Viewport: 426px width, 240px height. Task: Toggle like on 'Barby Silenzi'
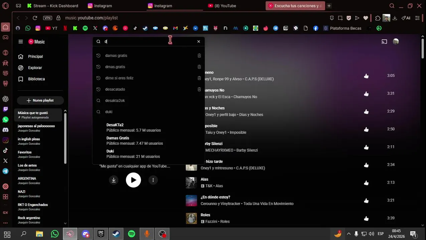point(366,147)
